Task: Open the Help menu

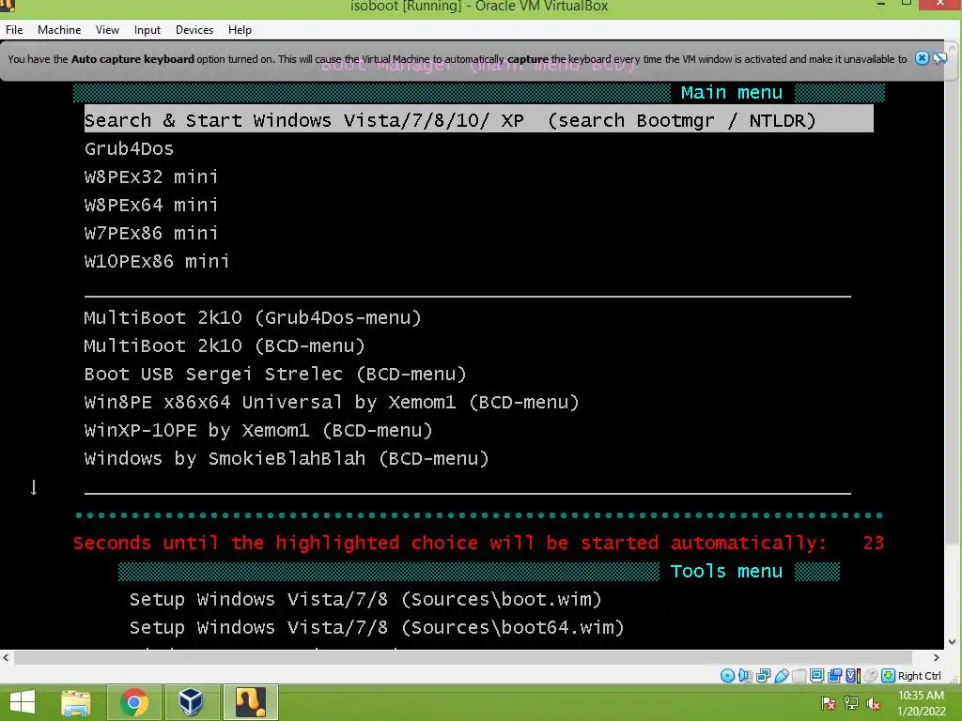Action: (x=240, y=29)
